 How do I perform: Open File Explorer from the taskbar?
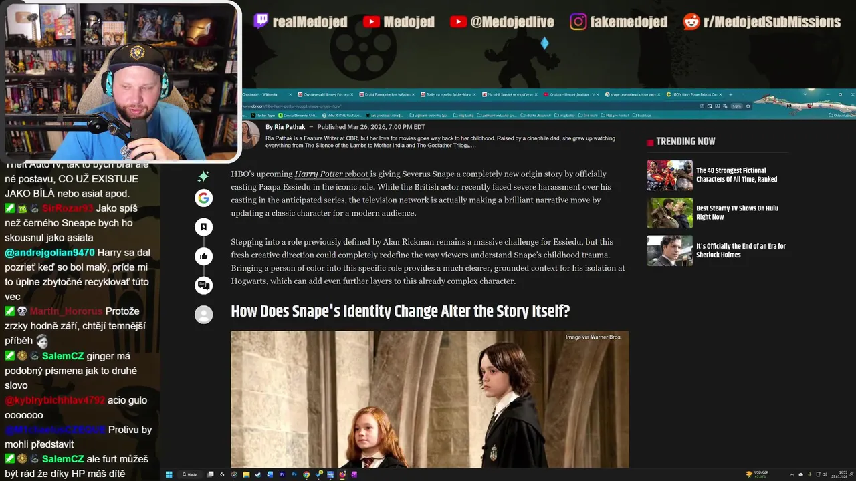pyautogui.click(x=246, y=474)
